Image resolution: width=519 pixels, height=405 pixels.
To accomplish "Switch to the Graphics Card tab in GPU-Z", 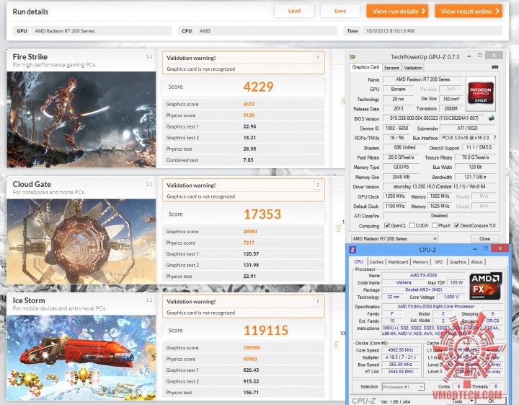I will [365, 67].
